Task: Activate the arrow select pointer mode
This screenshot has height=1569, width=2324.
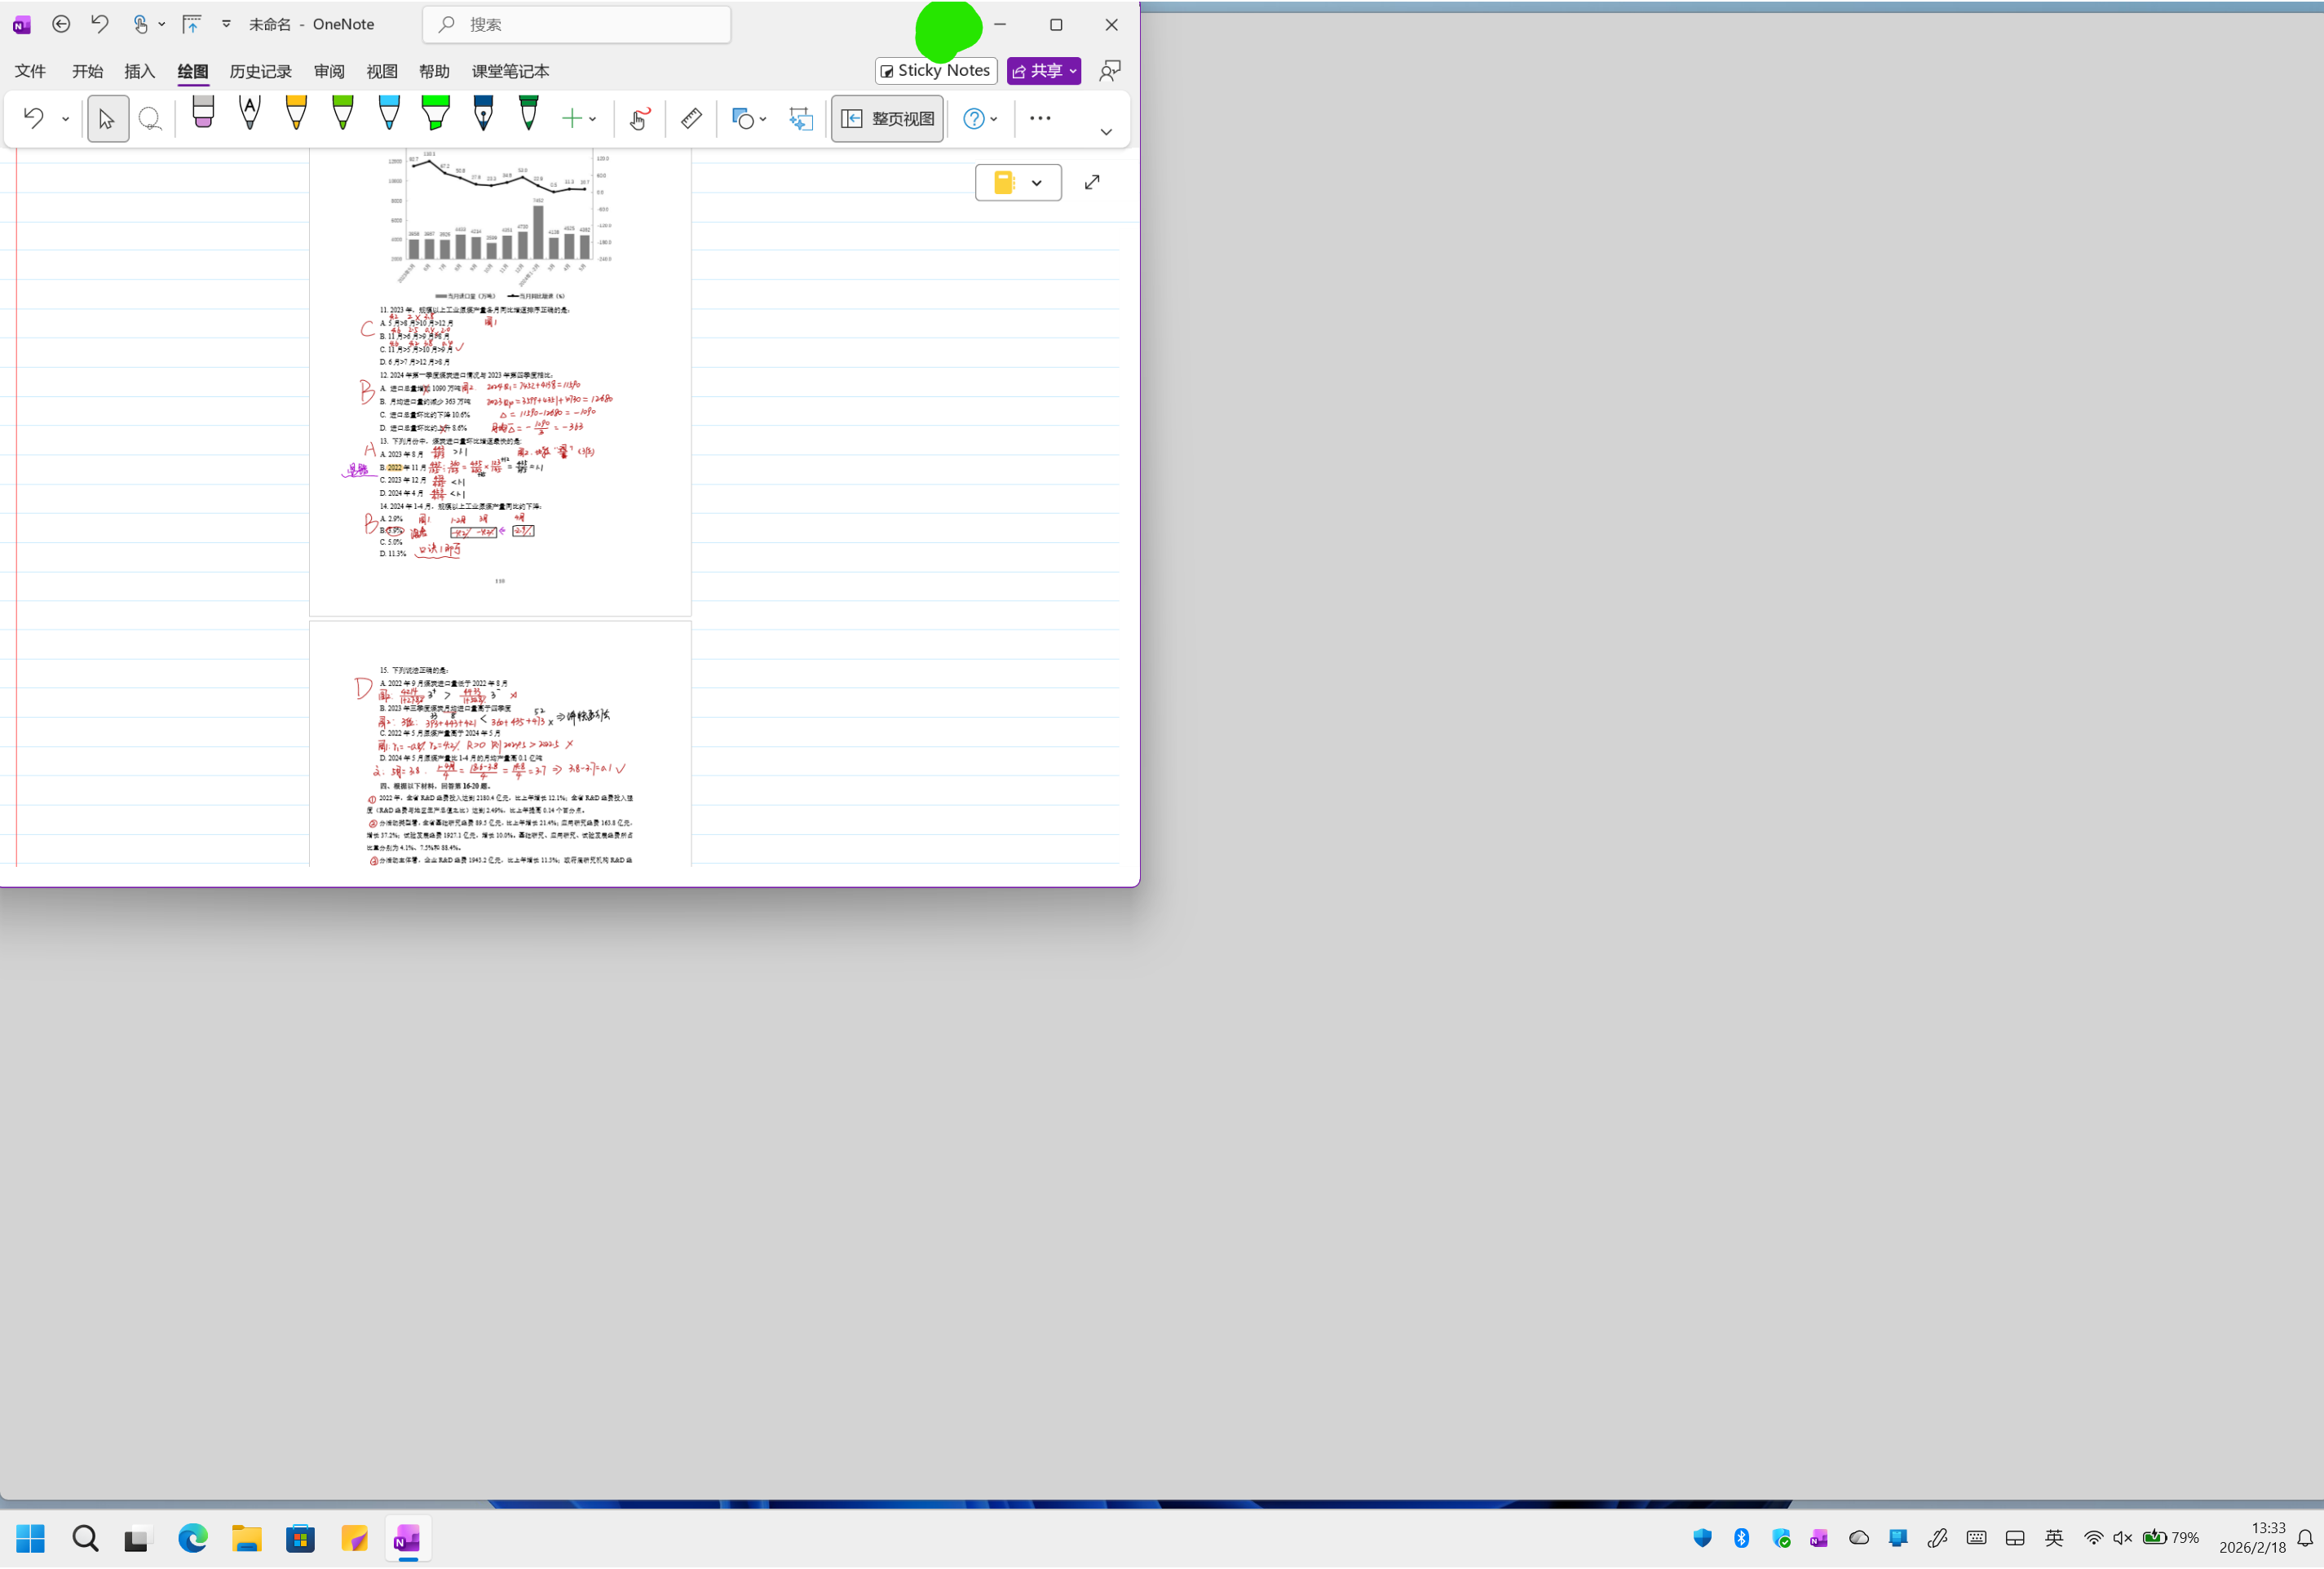Action: [x=107, y=119]
